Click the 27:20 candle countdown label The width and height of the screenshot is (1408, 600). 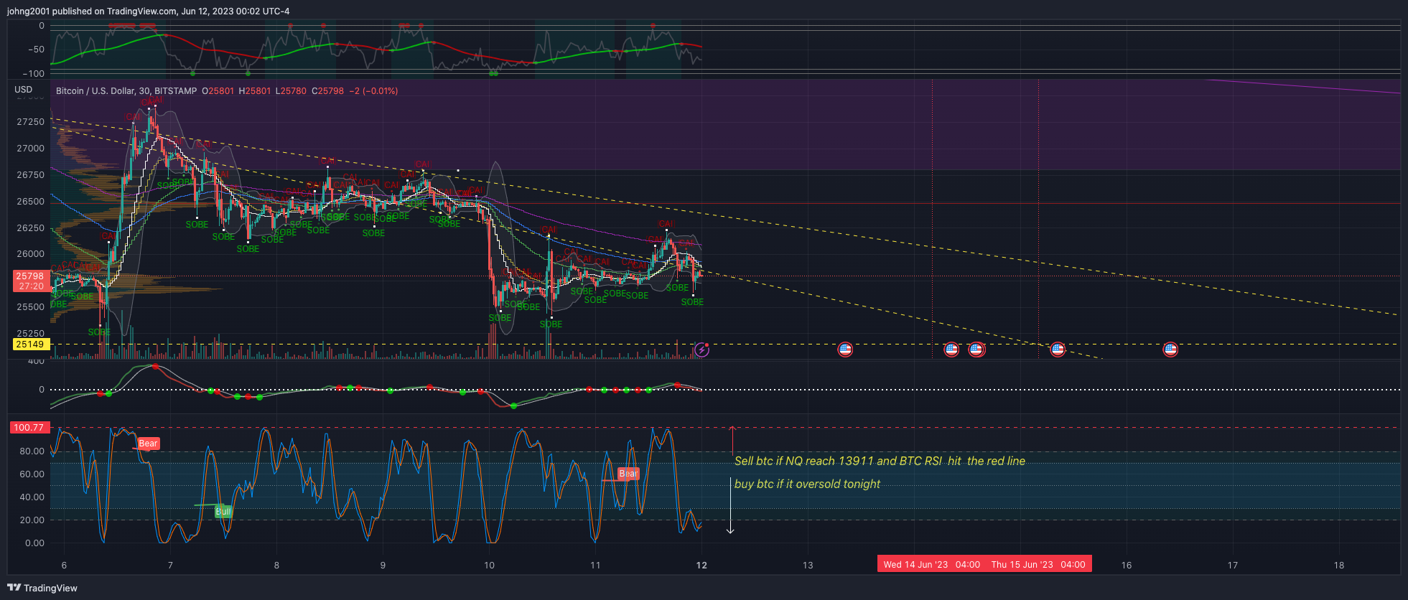click(30, 286)
